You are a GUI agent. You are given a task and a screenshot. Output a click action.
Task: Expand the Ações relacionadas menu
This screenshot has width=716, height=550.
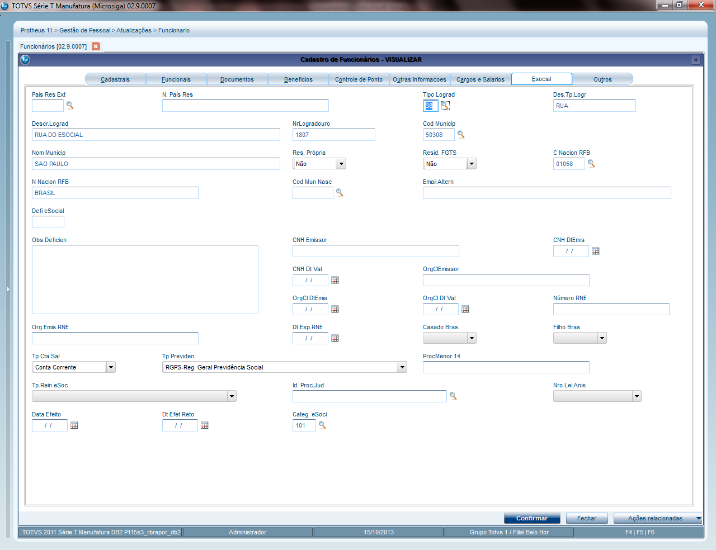pyautogui.click(x=658, y=518)
